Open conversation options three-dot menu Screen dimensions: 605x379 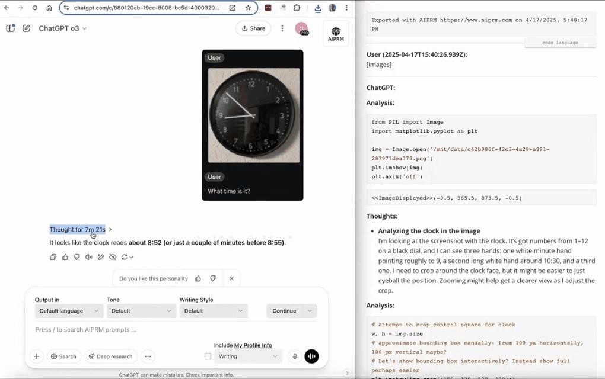[x=282, y=28]
